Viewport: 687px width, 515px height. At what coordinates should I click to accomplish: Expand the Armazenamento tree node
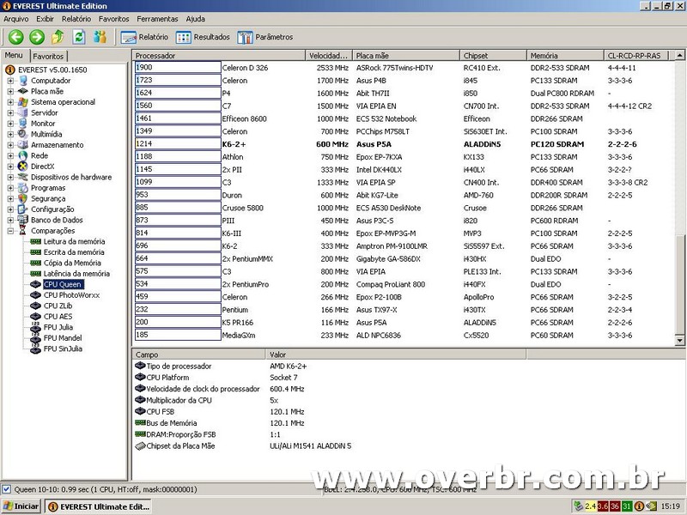coord(10,145)
